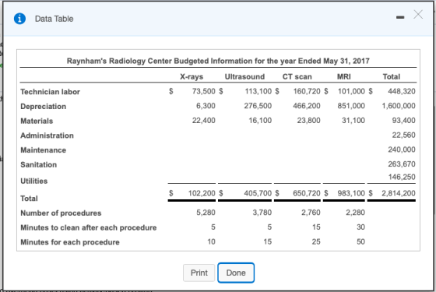This screenshot has height=292, width=436.
Task: Click X-rays number of procedures 5,280
Action: point(206,213)
